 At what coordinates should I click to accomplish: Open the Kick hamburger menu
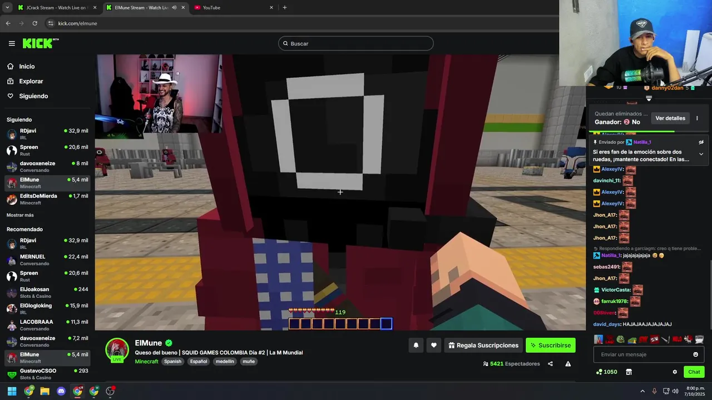point(12,43)
